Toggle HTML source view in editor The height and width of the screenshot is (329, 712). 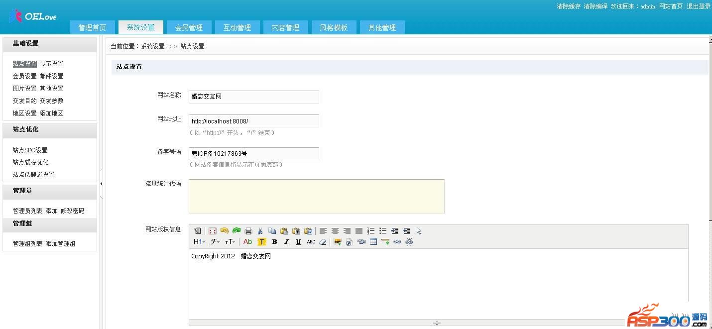click(198, 231)
